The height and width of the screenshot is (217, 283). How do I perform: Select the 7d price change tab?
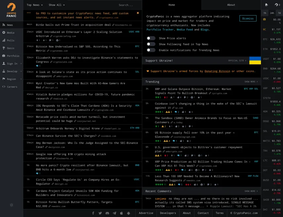(279, 13)
